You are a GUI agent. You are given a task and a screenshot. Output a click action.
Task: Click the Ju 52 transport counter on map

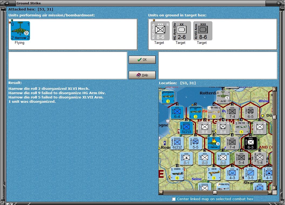click(223, 97)
